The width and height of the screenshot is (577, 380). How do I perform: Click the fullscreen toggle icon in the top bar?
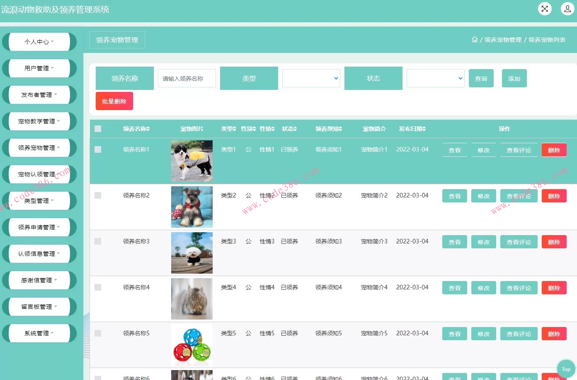pos(544,8)
